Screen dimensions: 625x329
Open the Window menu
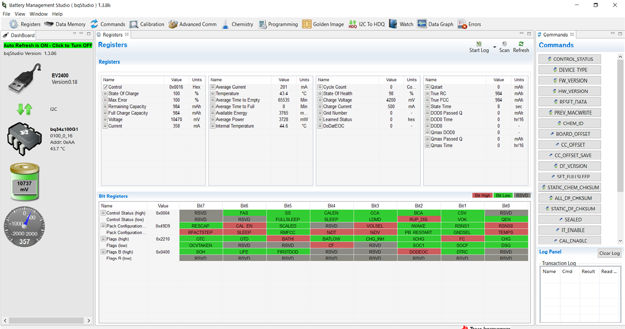pos(39,14)
